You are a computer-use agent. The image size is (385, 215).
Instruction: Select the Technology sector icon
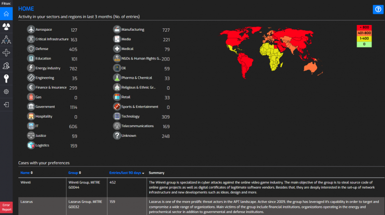[x=117, y=116]
